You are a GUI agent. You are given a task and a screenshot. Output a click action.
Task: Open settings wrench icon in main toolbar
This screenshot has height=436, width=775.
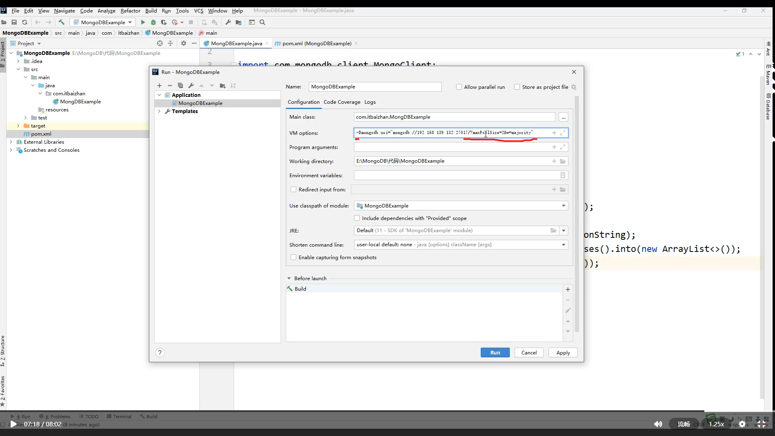228,22
